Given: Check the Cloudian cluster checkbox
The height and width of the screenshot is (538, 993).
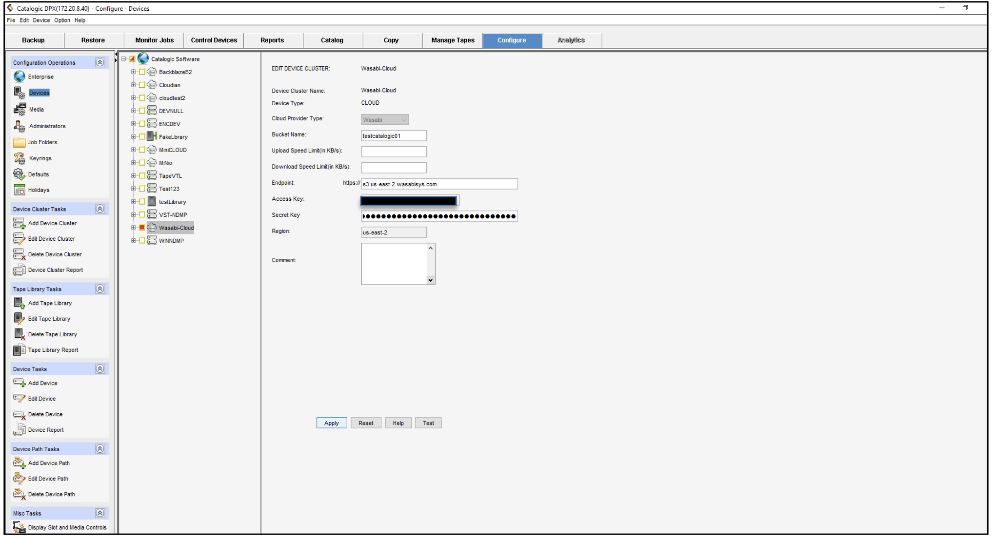Looking at the screenshot, I should tap(142, 85).
